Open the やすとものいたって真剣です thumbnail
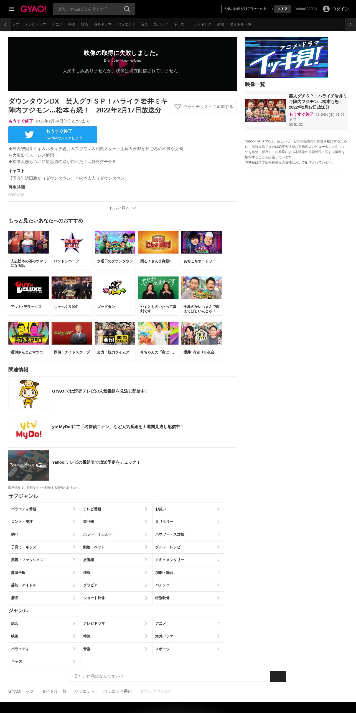 click(158, 288)
